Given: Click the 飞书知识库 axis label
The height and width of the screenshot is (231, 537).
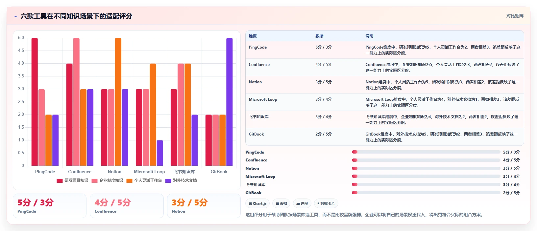Looking at the screenshot, I should (x=184, y=172).
